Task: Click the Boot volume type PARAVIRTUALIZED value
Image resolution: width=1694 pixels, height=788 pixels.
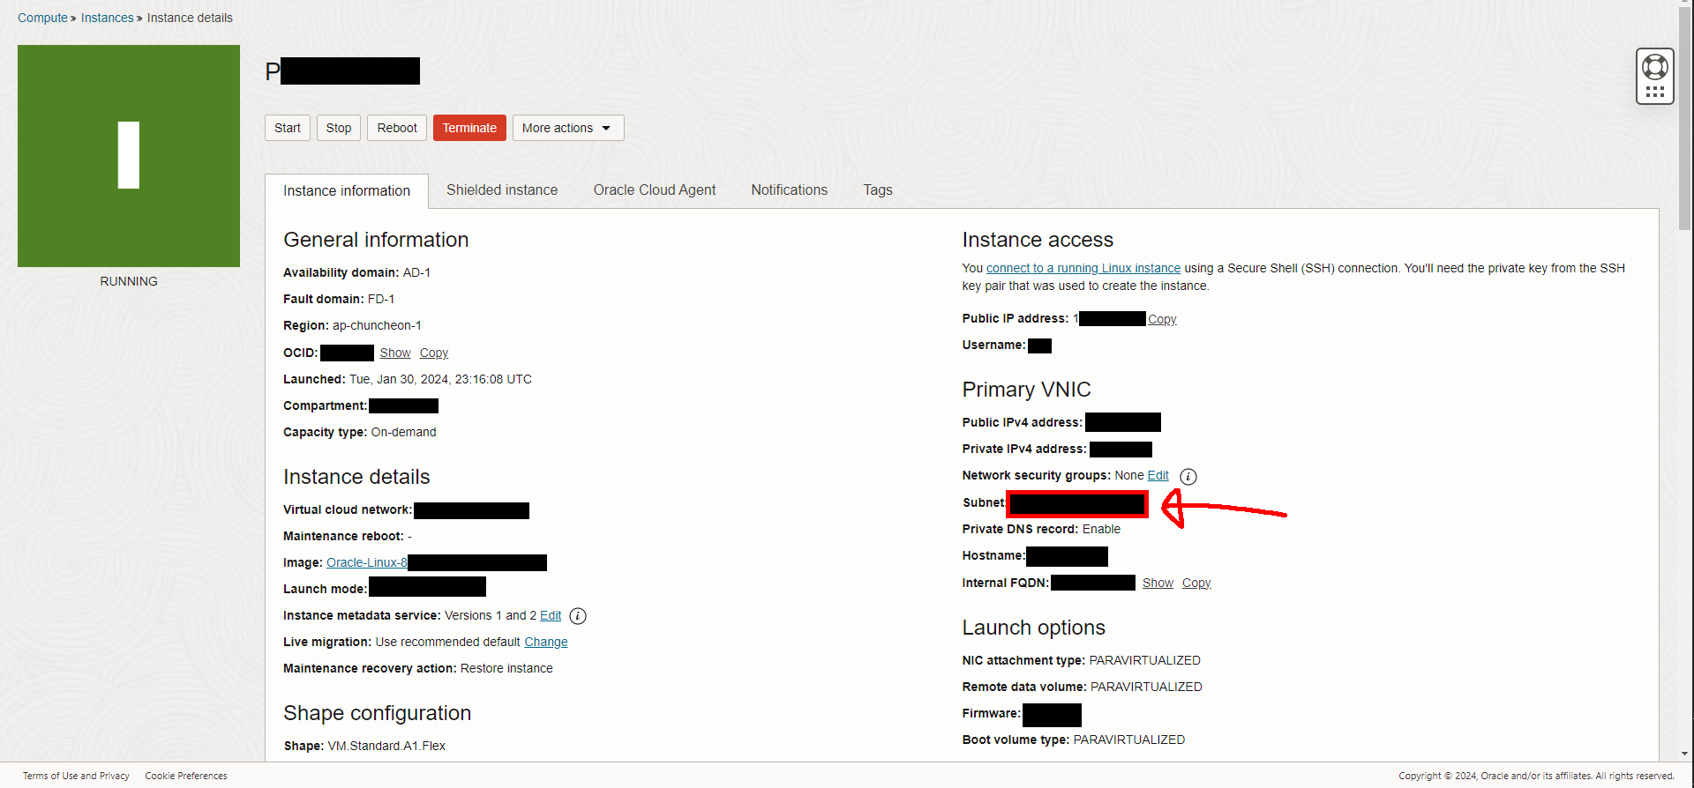Action: [x=1128, y=740]
